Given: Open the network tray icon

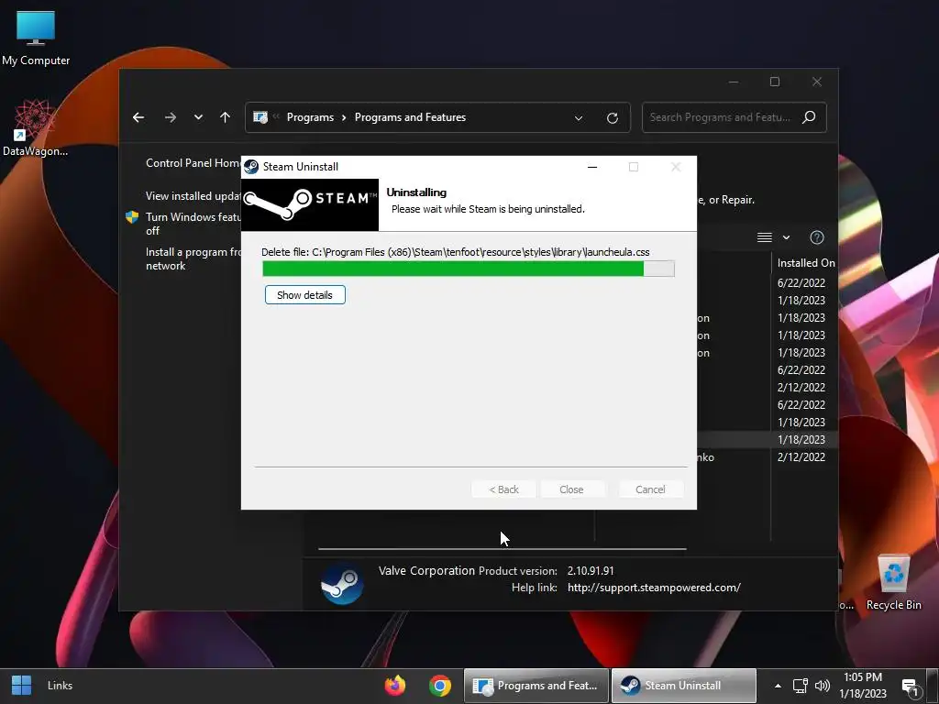Looking at the screenshot, I should [x=800, y=686].
